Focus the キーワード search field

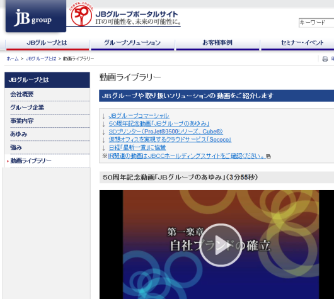click(x=316, y=23)
